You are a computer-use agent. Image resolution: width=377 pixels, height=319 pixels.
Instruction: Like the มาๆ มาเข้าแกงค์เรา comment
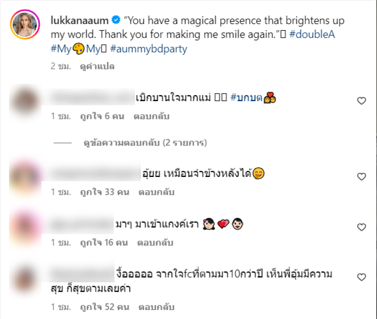coord(361,227)
